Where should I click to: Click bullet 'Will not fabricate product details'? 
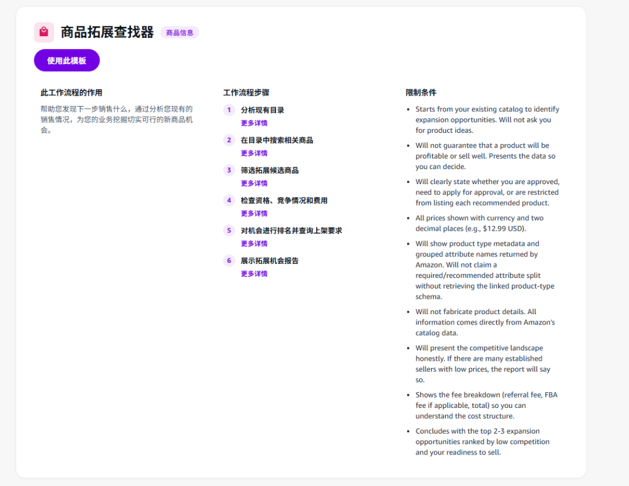pos(485,322)
